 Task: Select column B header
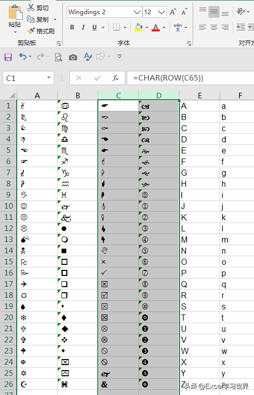point(78,96)
